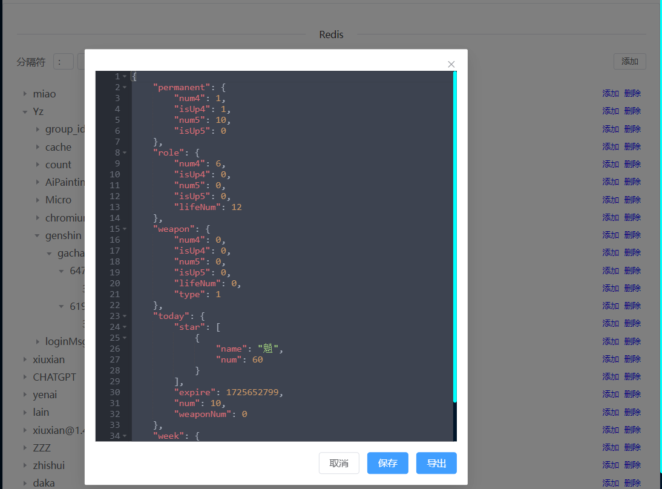Fold the "permanent" block on line 2
The width and height of the screenshot is (662, 489).
click(125, 87)
